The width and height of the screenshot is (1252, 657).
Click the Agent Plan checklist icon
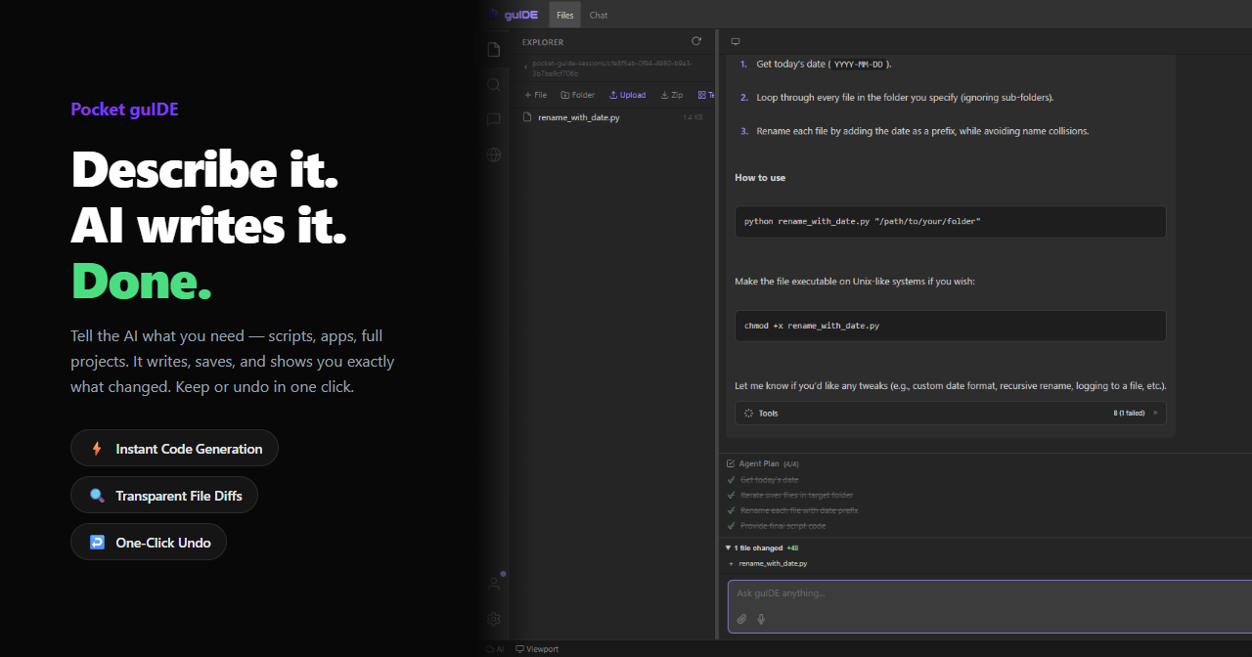(731, 463)
